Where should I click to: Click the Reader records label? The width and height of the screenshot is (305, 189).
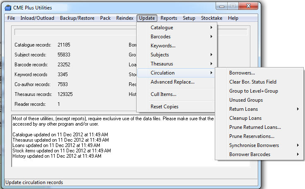click(30, 104)
